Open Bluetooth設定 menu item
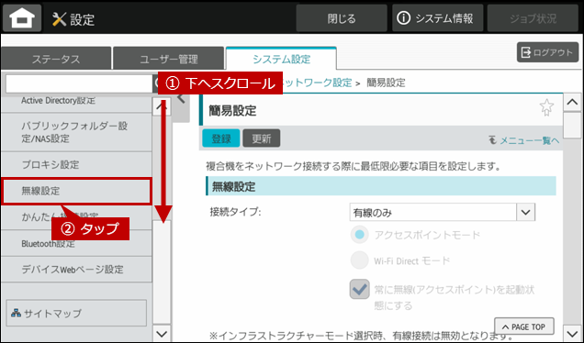 (76, 244)
